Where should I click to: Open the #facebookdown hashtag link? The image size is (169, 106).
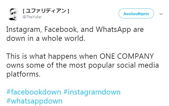[x=34, y=92]
